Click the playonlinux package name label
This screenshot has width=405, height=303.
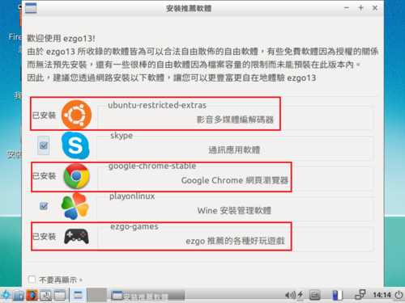[x=132, y=196]
